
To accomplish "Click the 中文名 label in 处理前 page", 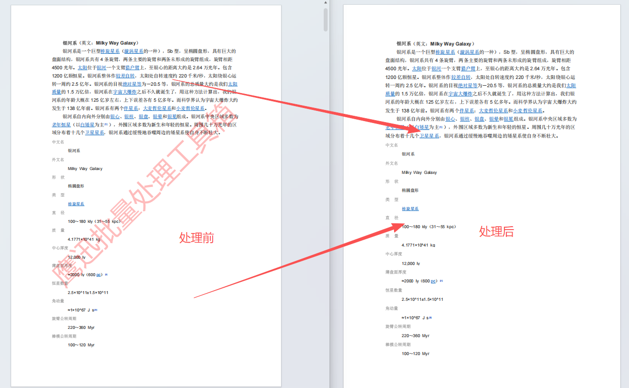I will tap(58, 142).
